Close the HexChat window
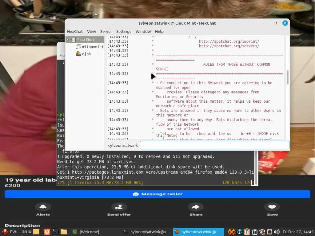315x236 pixels. coord(285,23)
